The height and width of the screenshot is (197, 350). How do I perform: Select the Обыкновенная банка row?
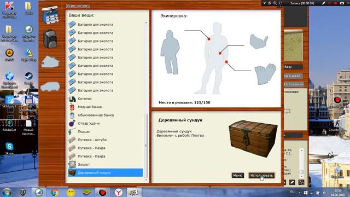coord(106,115)
